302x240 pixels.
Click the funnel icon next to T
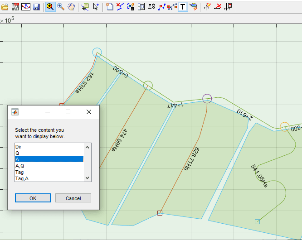click(x=193, y=7)
